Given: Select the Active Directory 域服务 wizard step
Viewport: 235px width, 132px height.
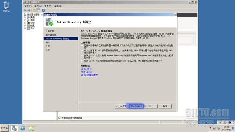Looking at the screenshot, I should point(61,39).
